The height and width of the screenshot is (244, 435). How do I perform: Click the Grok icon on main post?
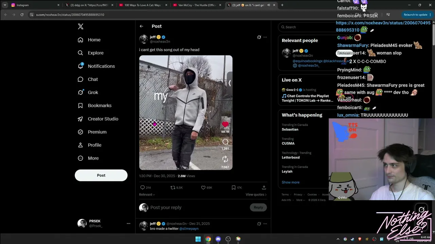(259, 37)
